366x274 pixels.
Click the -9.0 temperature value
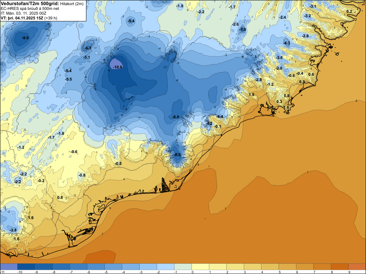click(25, 38)
